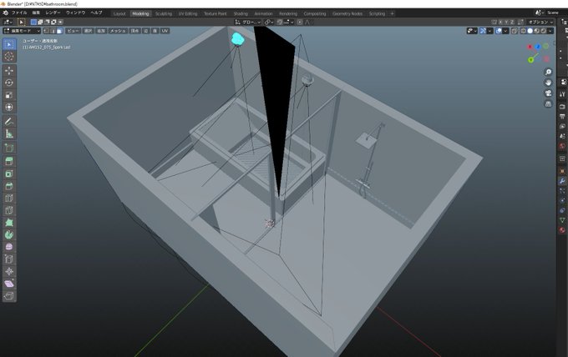This screenshot has width=568, height=357.
Task: Select the Extrude Region tool
Action: click(x=9, y=162)
